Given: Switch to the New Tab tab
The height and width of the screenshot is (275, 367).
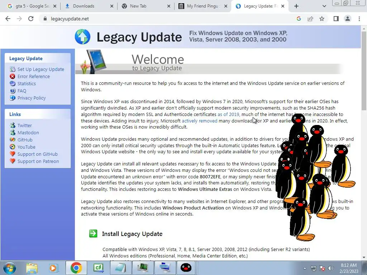Looking at the screenshot, I should [146, 6].
